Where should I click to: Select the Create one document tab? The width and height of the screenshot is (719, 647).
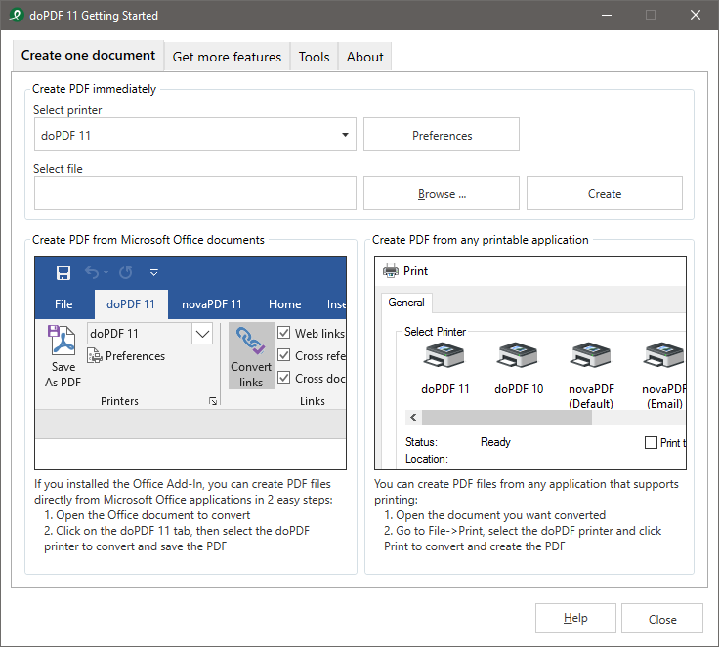coord(88,56)
